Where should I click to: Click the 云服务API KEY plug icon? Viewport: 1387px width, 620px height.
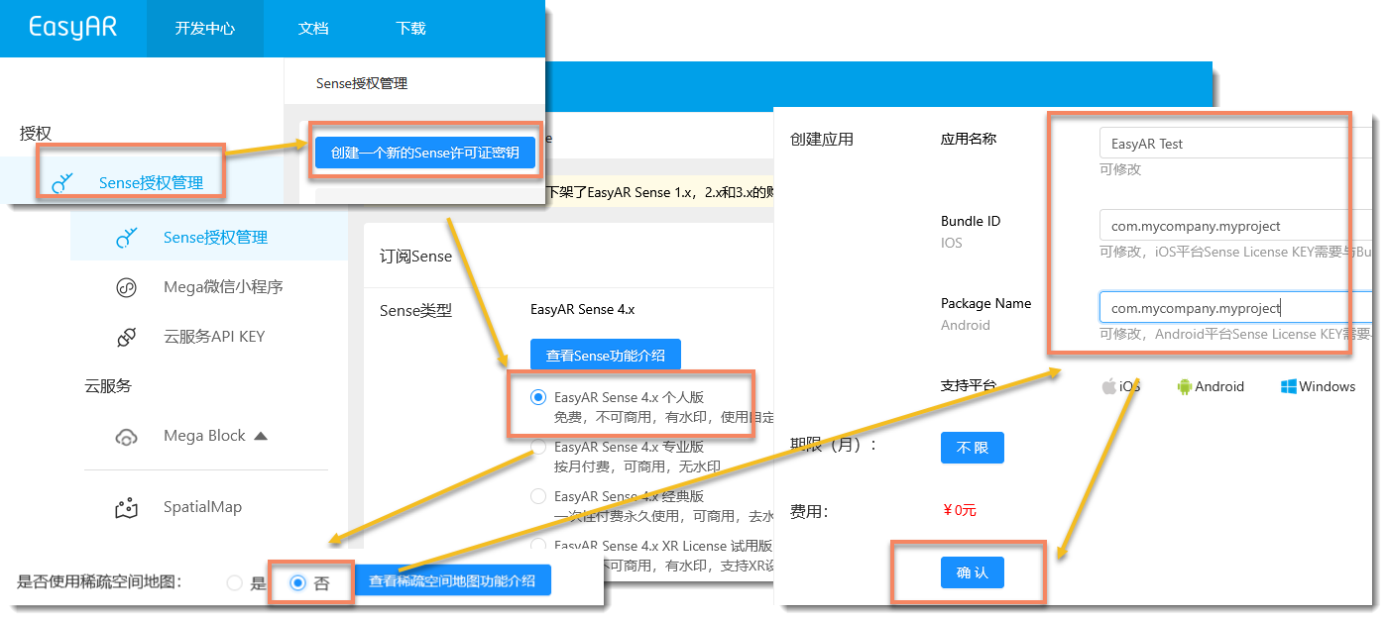click(126, 337)
